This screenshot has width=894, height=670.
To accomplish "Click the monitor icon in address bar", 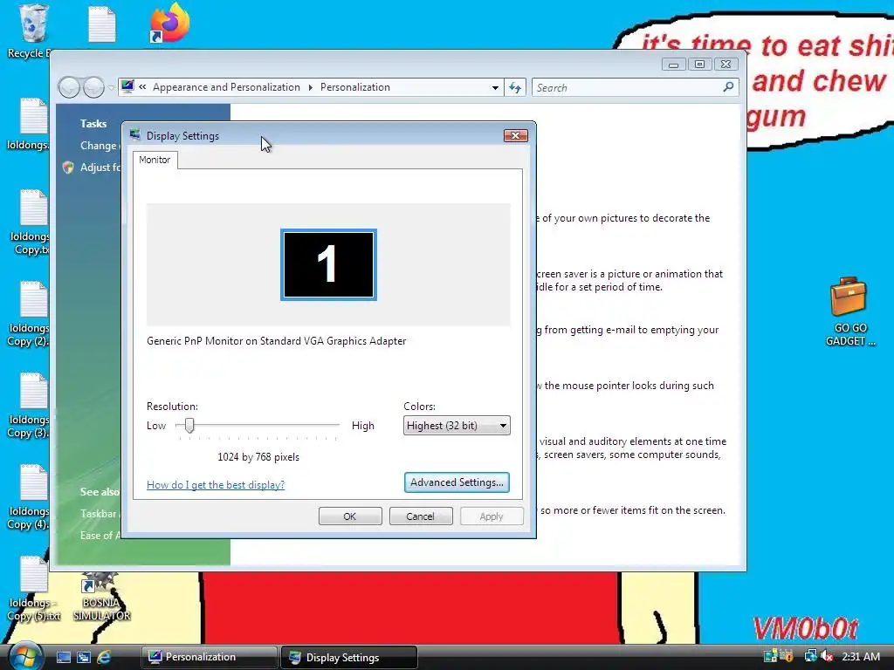I will coord(127,86).
